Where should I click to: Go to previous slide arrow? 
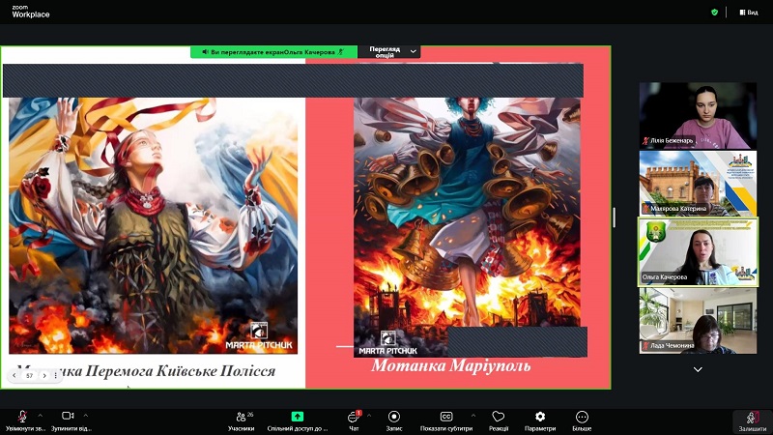pyautogui.click(x=14, y=376)
